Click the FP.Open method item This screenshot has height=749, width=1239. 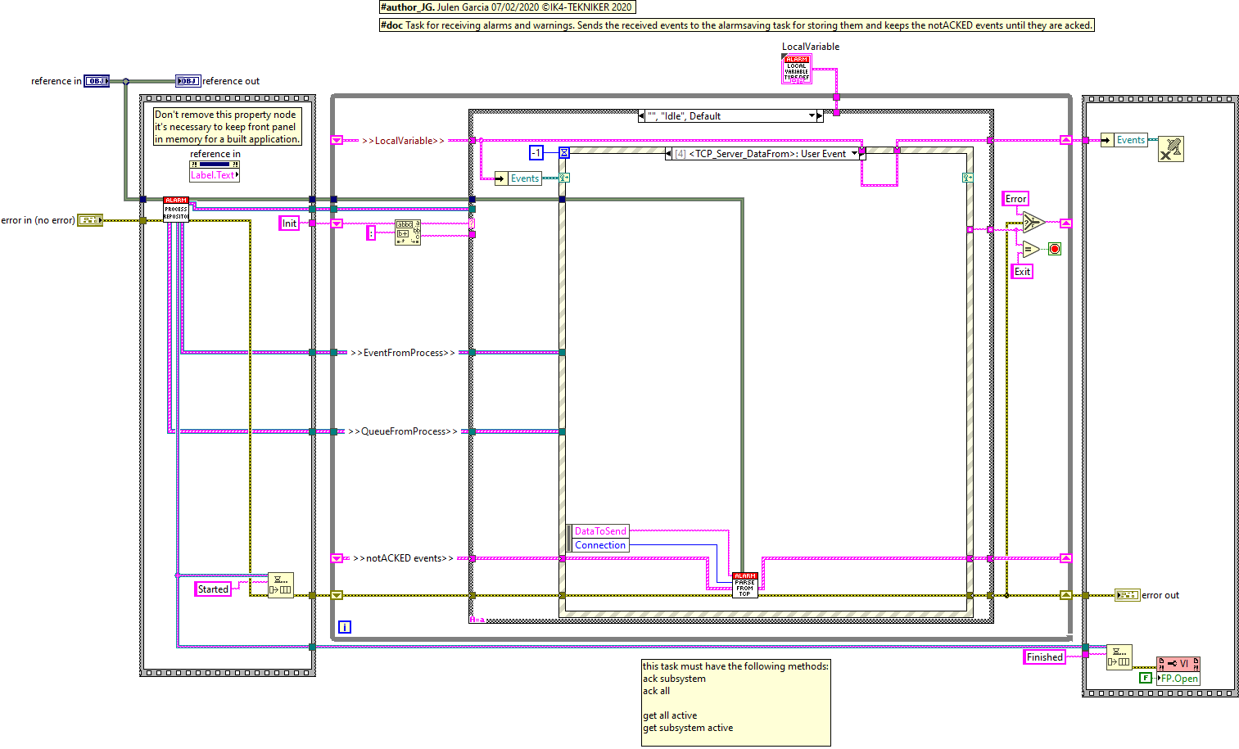click(x=1178, y=679)
